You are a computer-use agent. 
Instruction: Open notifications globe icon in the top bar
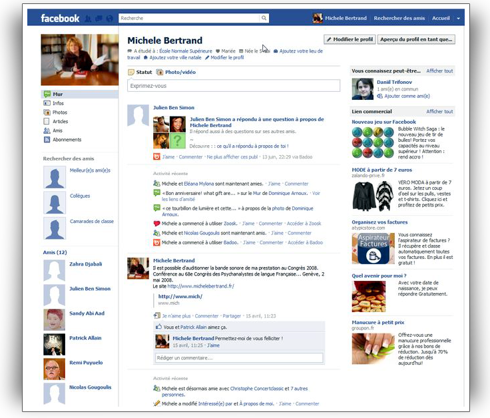point(109,19)
